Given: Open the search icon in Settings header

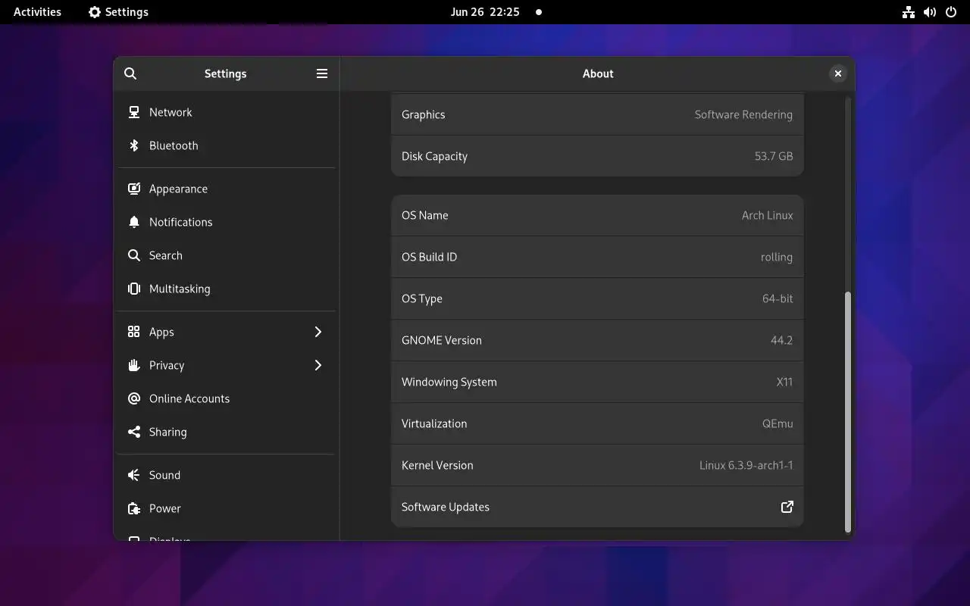Looking at the screenshot, I should click(x=130, y=73).
